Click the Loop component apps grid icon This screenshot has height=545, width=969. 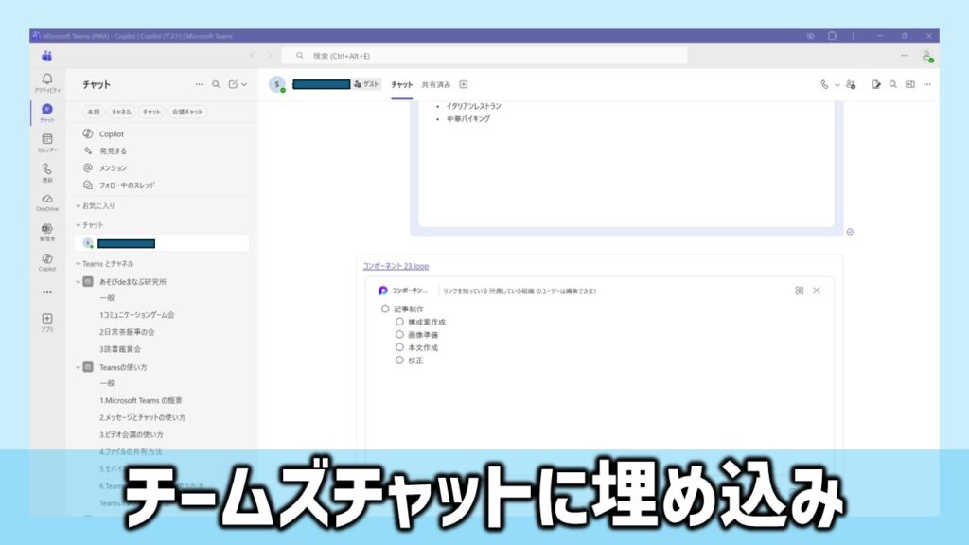click(799, 290)
